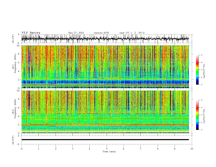Click the "station=ATH" label
Image resolution: width=216 pixels, height=167 pixels.
[101, 33]
